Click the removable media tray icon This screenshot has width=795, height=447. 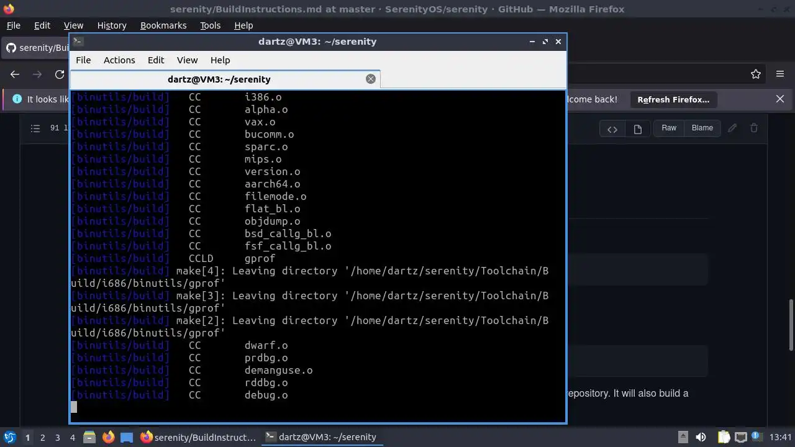click(683, 437)
